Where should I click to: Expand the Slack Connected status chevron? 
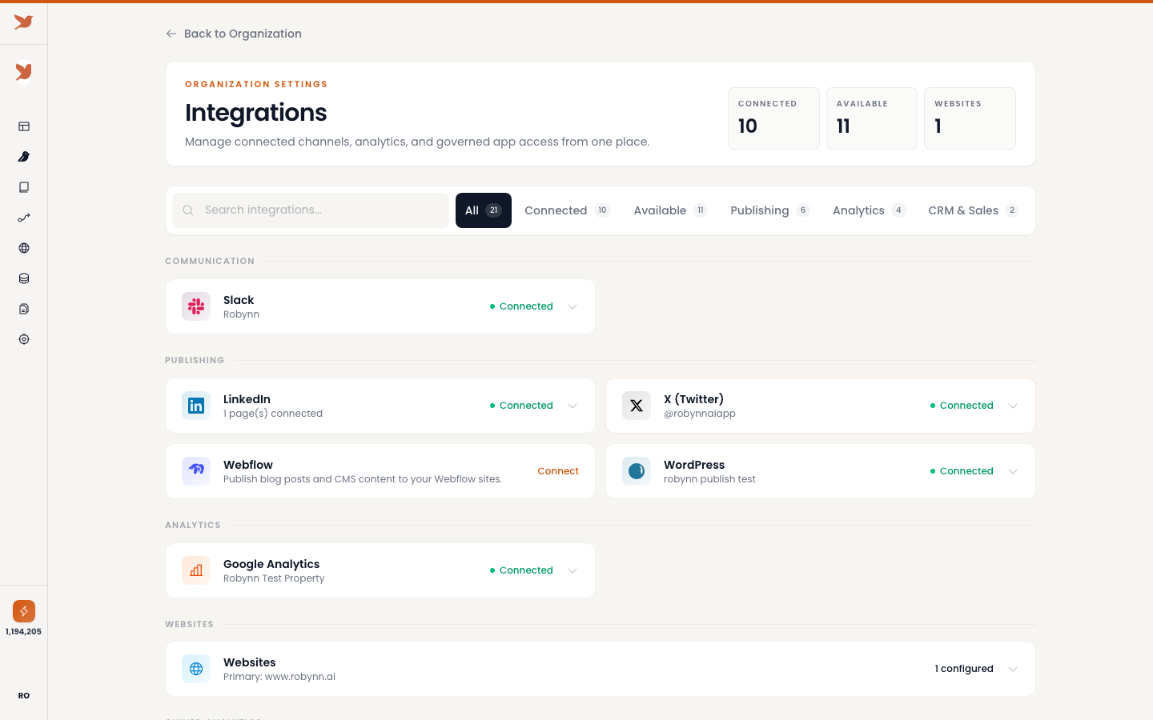[572, 306]
